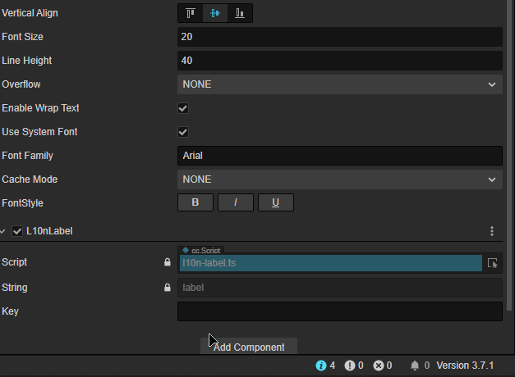Open the Overflow dropdown
This screenshot has height=377, width=515.
click(x=339, y=84)
